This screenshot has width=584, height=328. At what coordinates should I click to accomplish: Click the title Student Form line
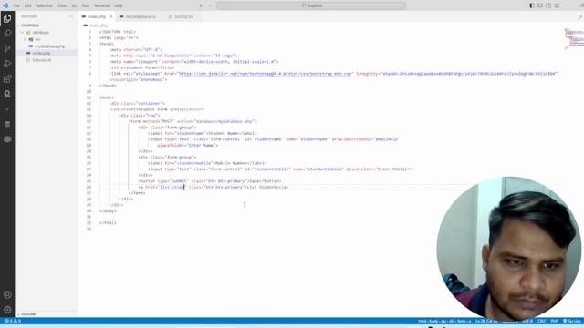(x=141, y=67)
